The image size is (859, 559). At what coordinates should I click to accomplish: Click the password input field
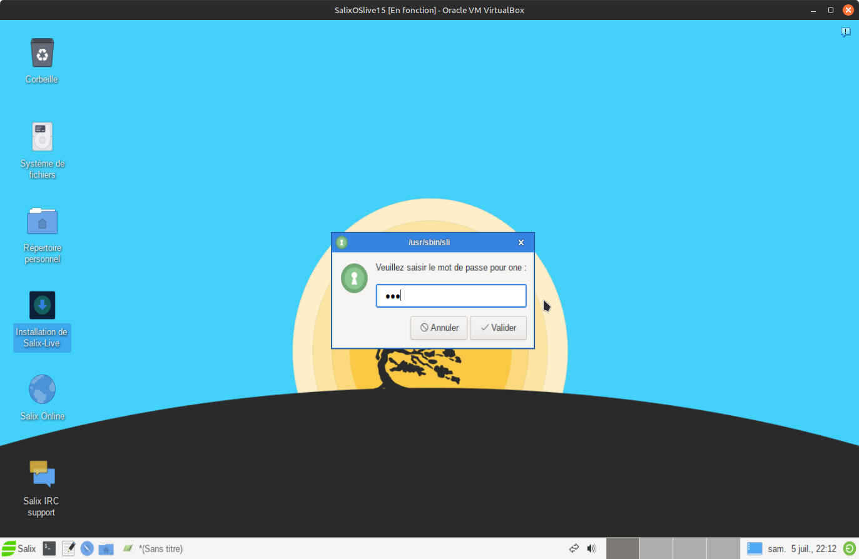[450, 296]
